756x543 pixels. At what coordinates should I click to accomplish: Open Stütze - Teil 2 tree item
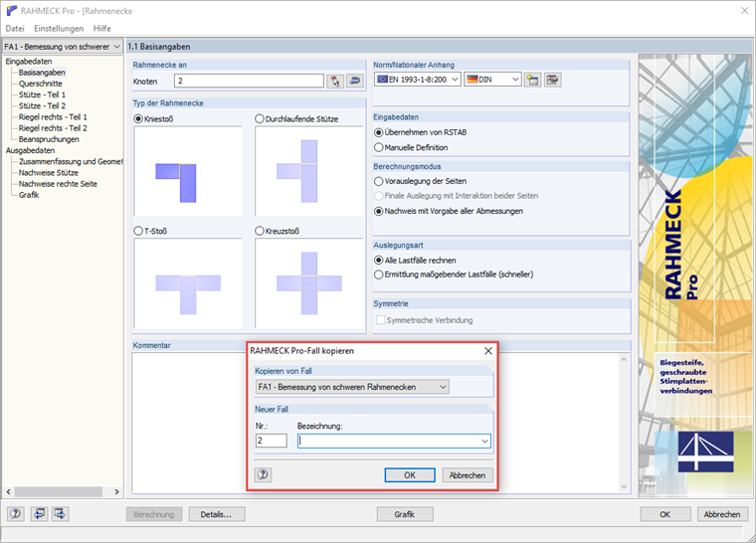click(x=42, y=105)
